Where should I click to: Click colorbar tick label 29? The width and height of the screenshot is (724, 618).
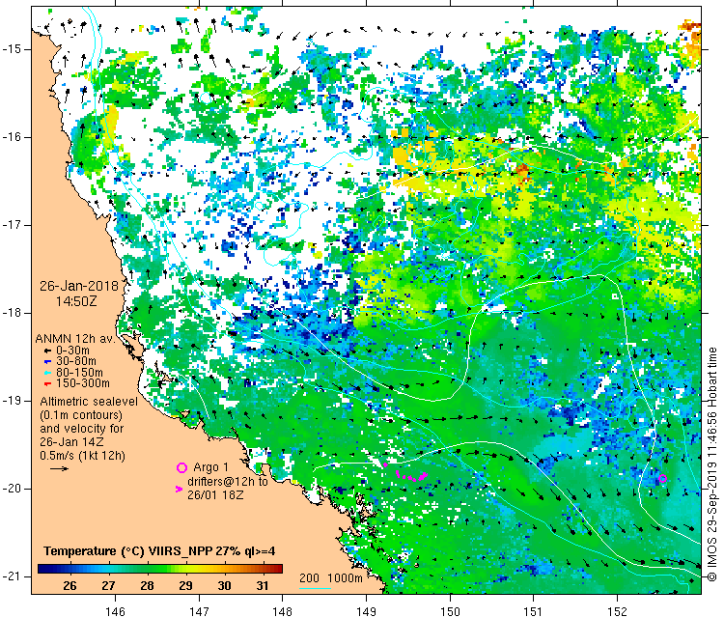coord(185,586)
